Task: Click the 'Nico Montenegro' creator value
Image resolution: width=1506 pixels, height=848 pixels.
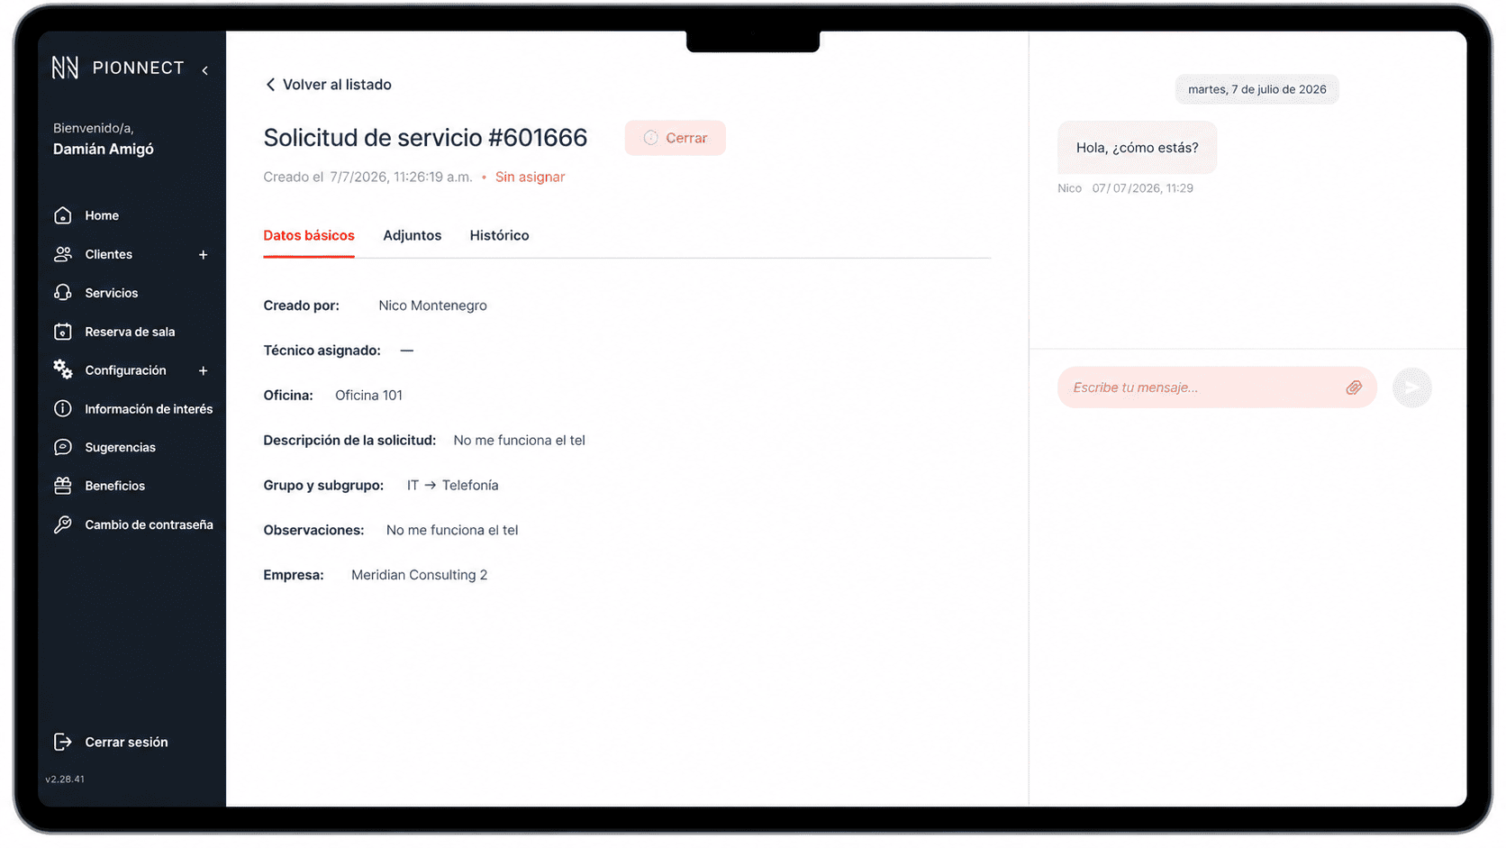Action: (432, 305)
